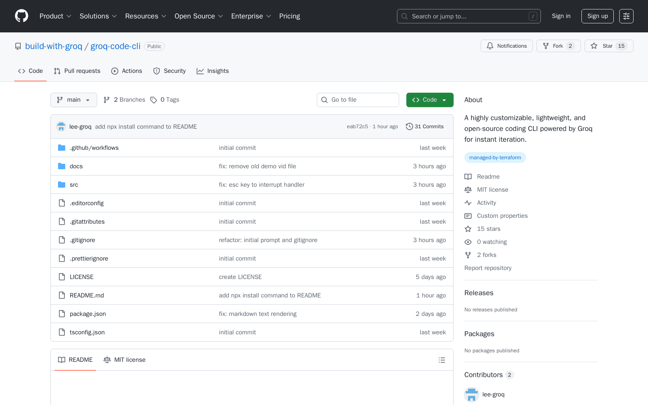Click the .gitignore file icon
This screenshot has width=648, height=405.
click(62, 240)
